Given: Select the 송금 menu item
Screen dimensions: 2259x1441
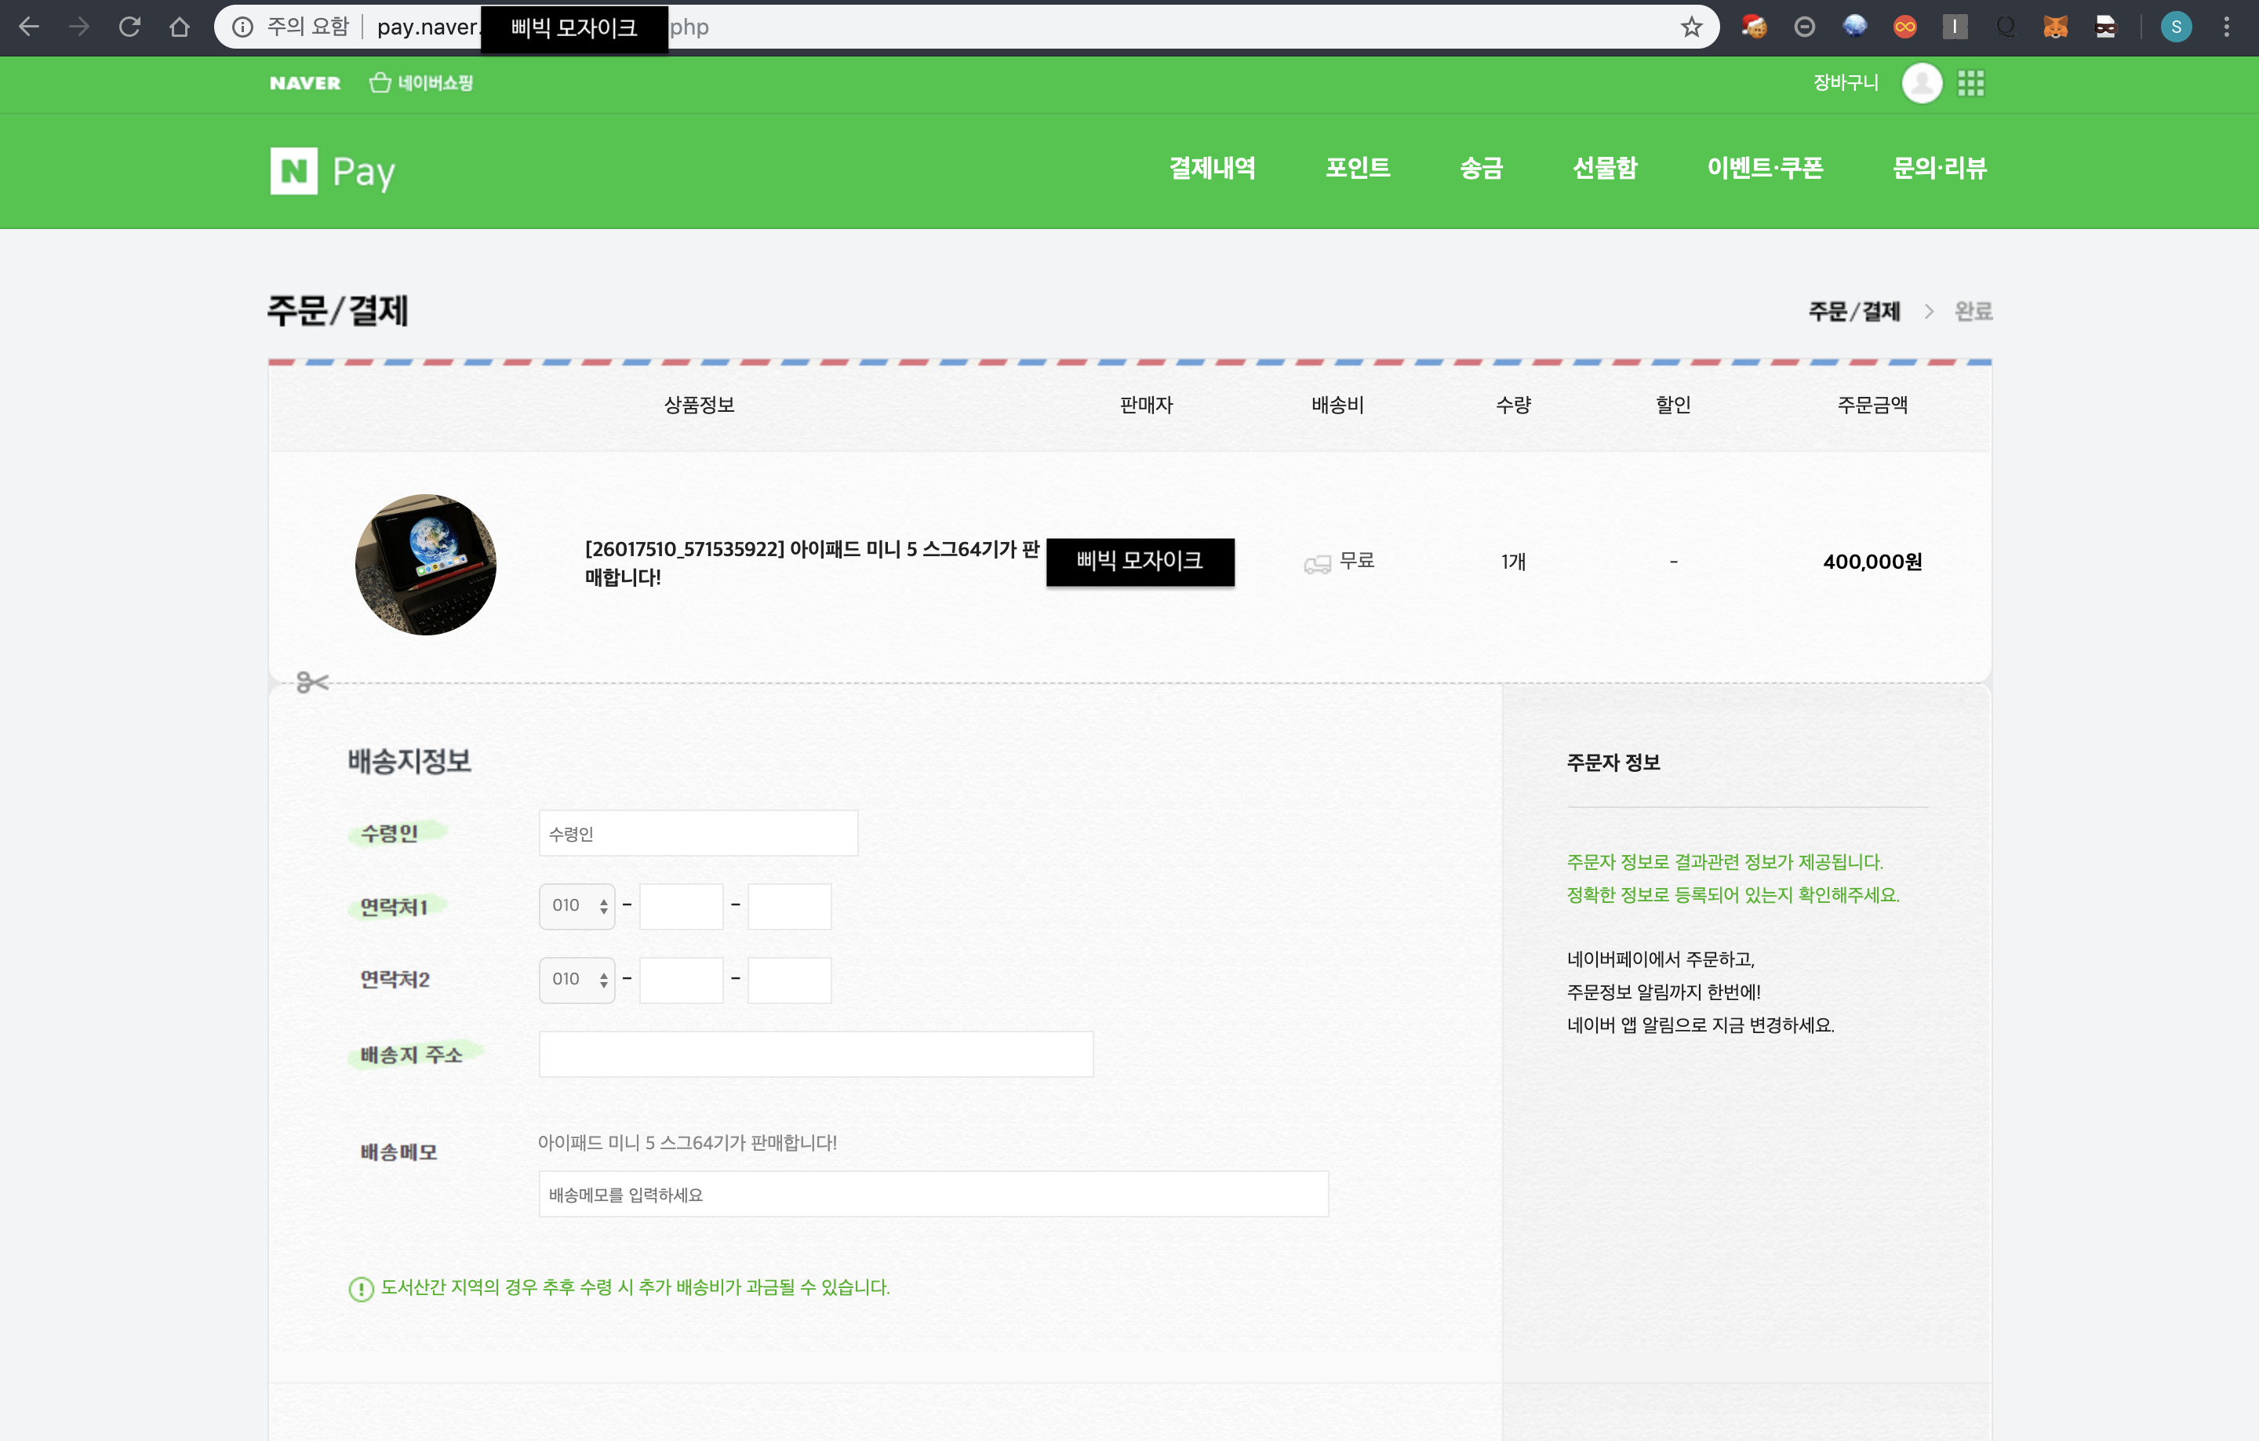Looking at the screenshot, I should coord(1482,169).
